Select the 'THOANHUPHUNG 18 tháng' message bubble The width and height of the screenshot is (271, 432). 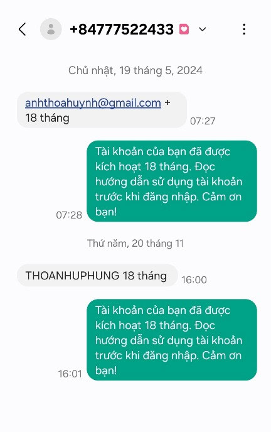point(97,276)
